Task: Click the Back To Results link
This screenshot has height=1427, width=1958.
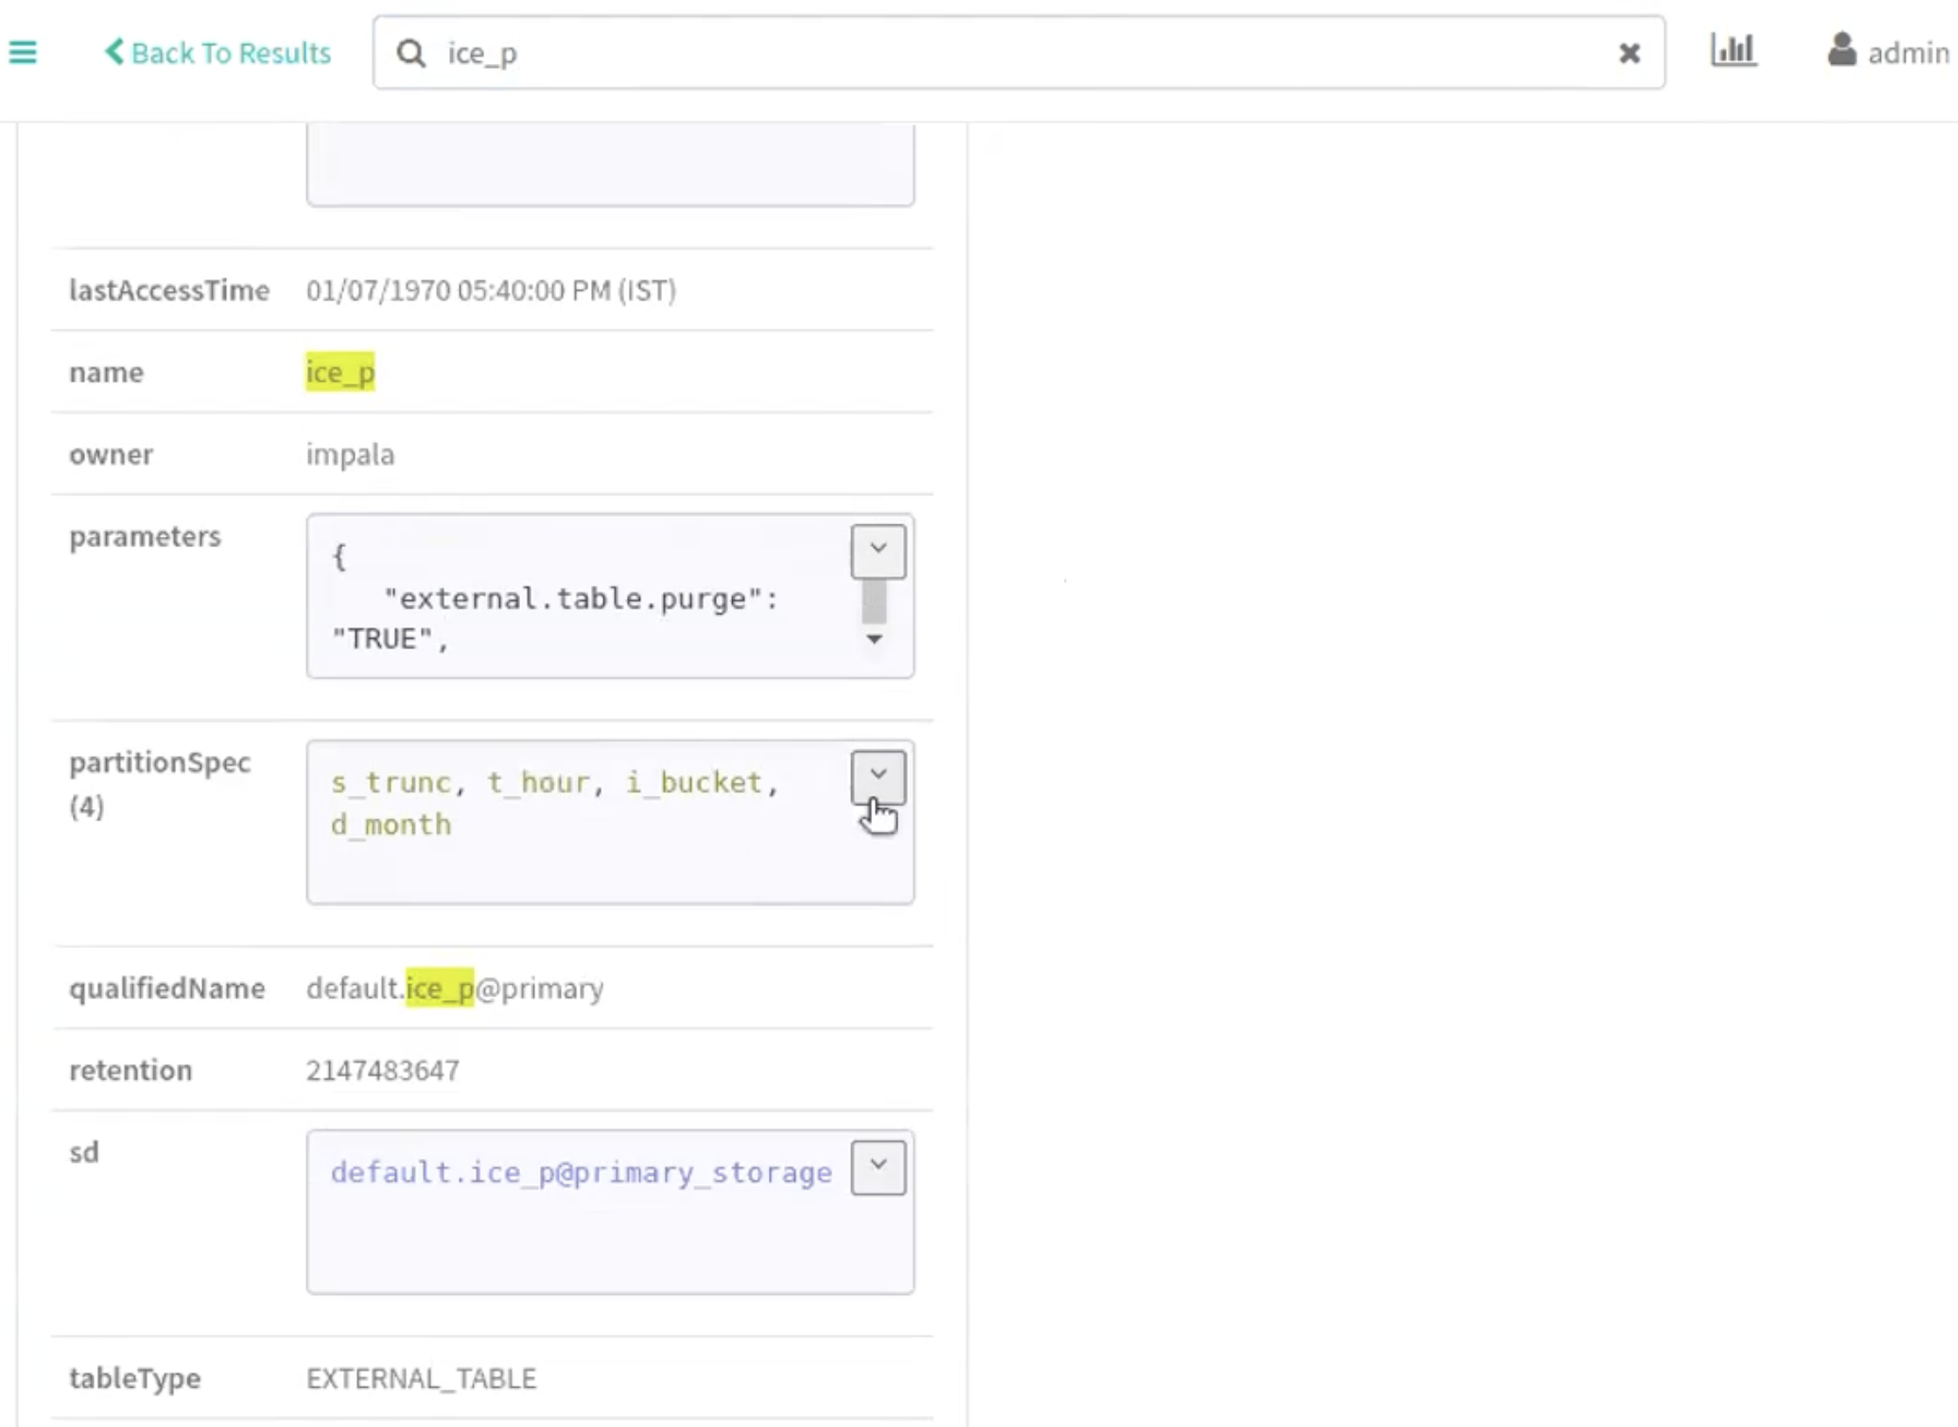Action: click(230, 53)
